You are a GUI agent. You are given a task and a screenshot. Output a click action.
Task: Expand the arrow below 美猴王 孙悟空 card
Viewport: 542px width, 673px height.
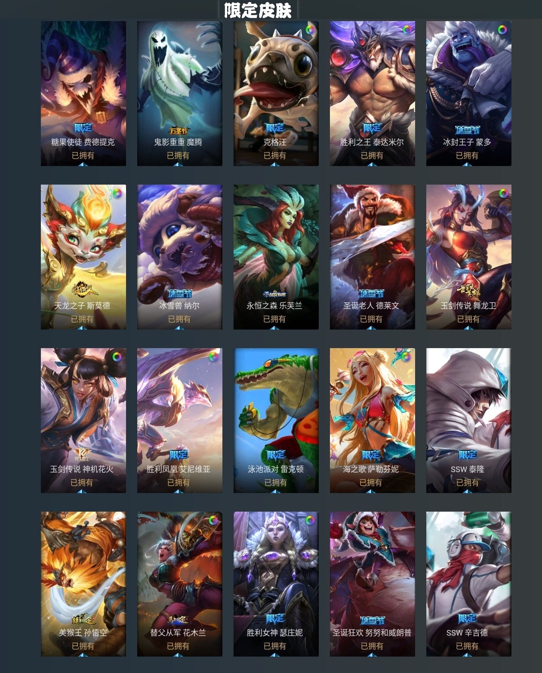pos(83,654)
